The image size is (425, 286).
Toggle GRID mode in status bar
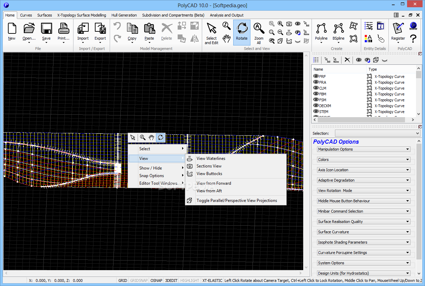point(123,280)
